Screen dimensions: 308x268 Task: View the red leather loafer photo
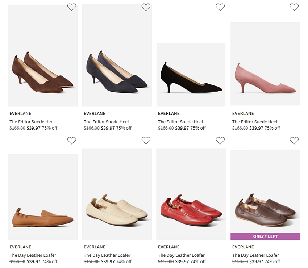(191, 194)
